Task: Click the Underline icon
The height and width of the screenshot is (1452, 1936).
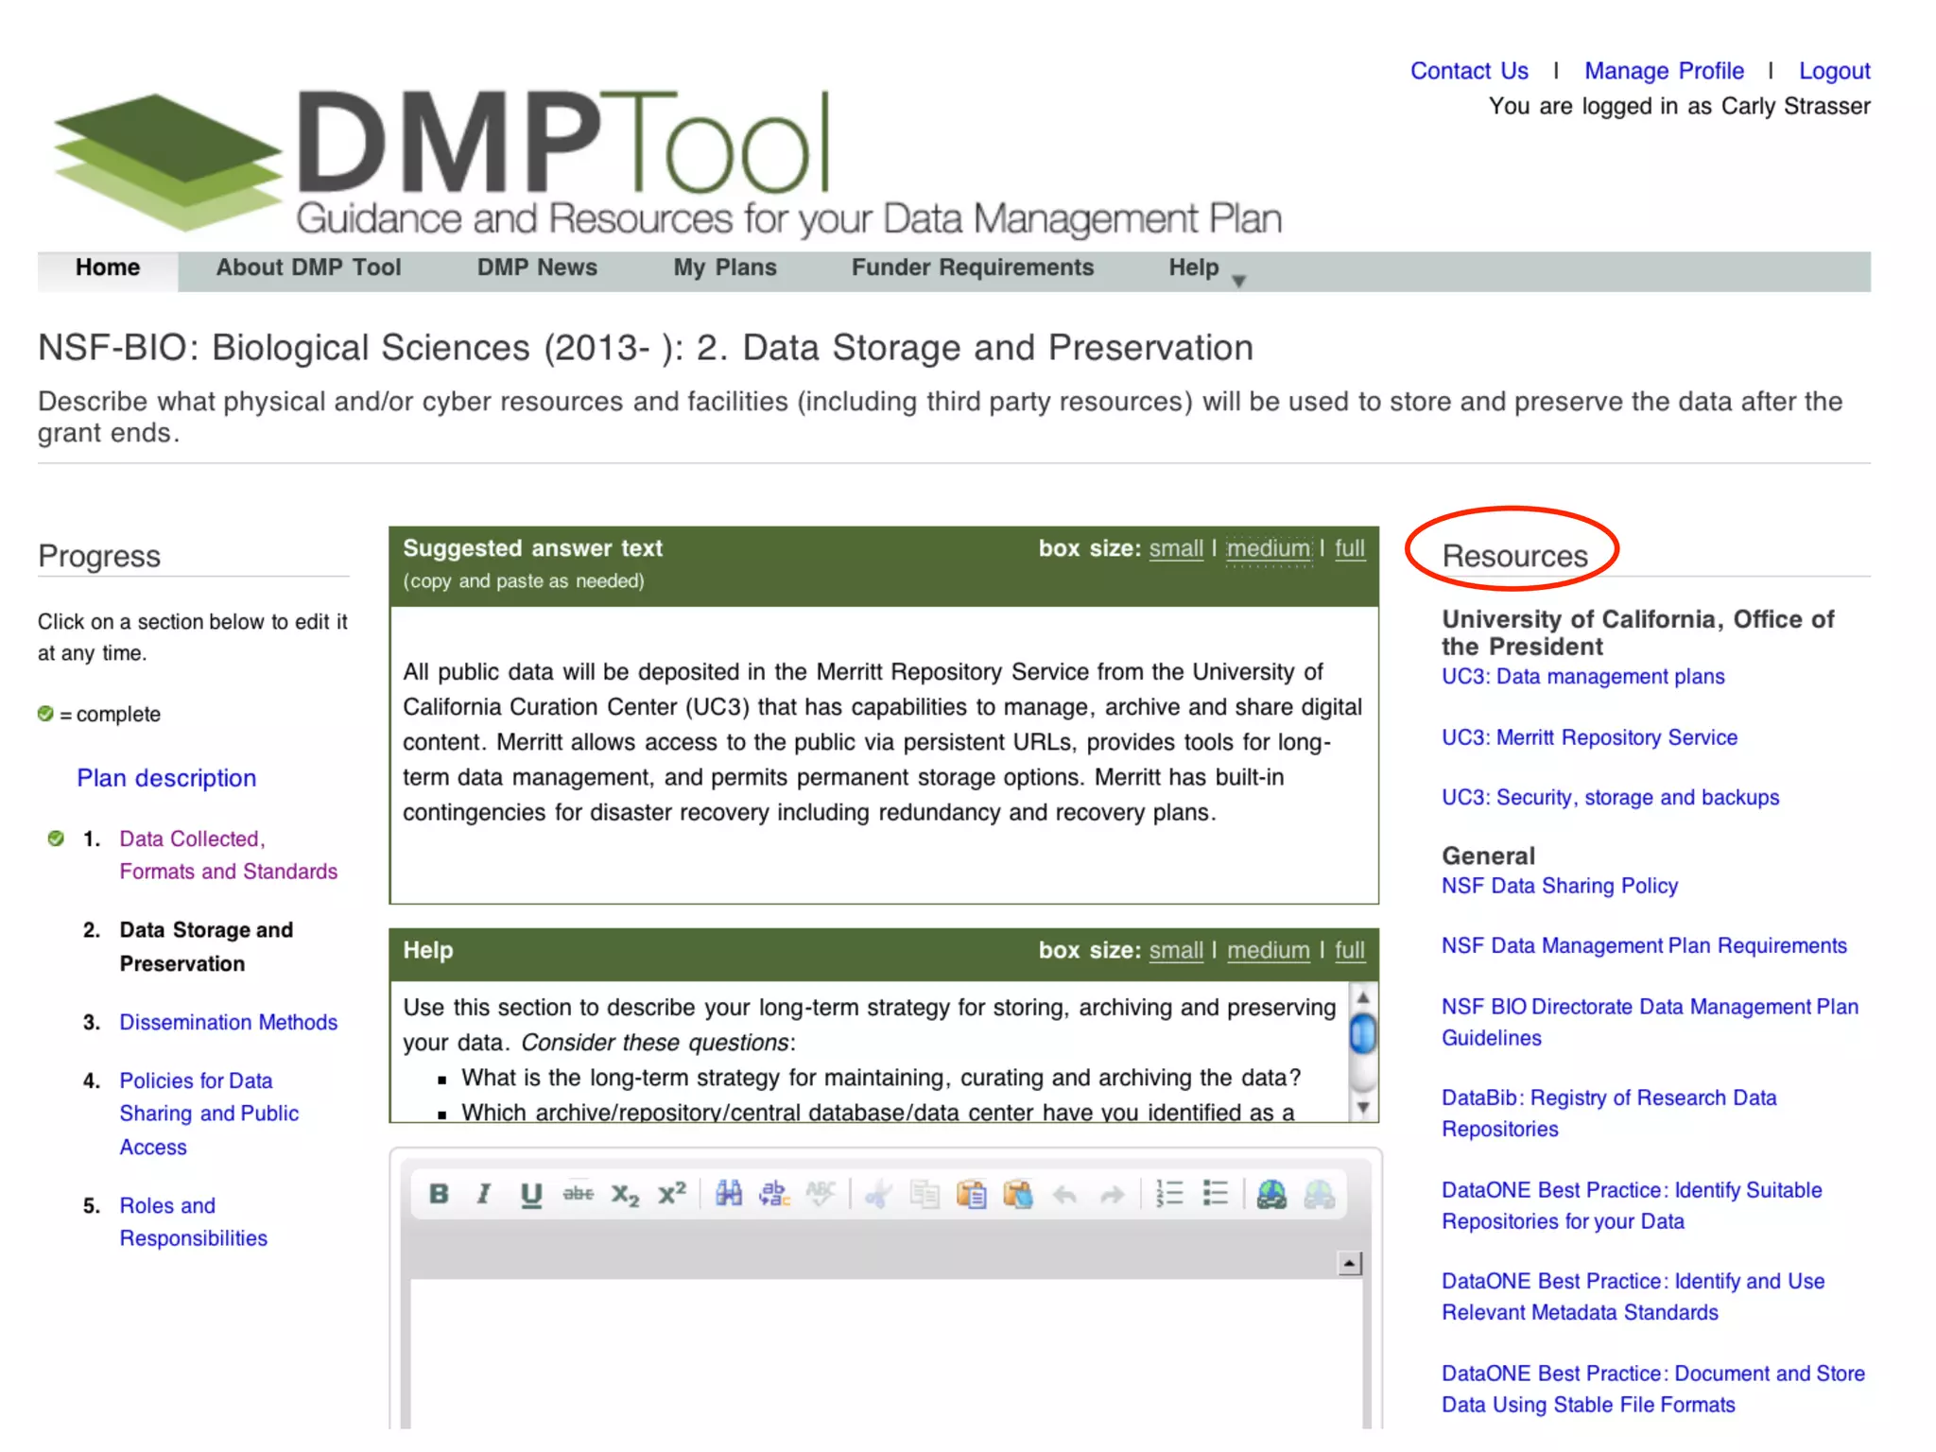Action: pos(530,1195)
